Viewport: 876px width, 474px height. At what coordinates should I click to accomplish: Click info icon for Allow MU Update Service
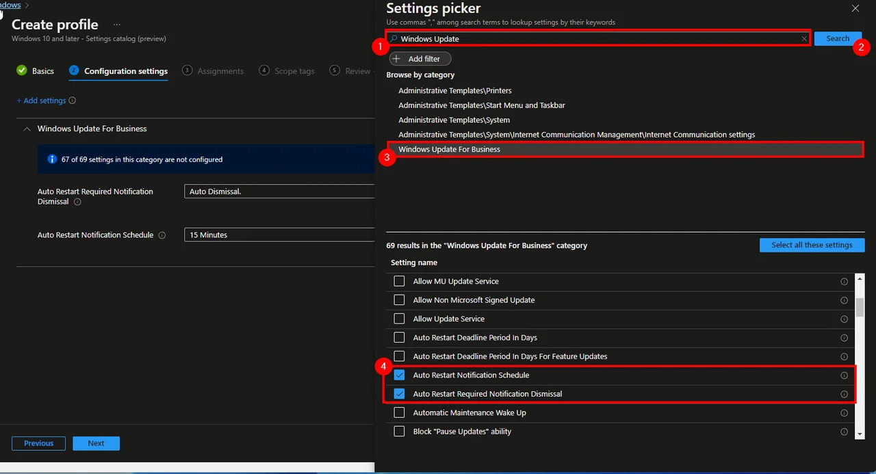pyautogui.click(x=844, y=281)
